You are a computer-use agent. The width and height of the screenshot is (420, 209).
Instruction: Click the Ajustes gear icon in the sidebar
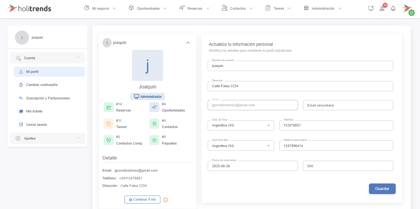pyautogui.click(x=18, y=138)
